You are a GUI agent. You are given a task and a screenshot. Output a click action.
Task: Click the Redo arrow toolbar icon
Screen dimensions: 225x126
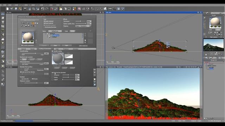tap(47, 9)
